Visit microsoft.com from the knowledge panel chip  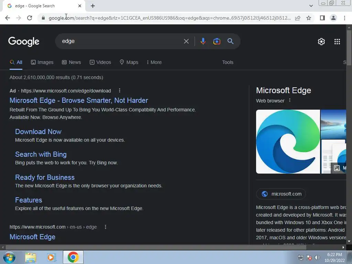281,194
